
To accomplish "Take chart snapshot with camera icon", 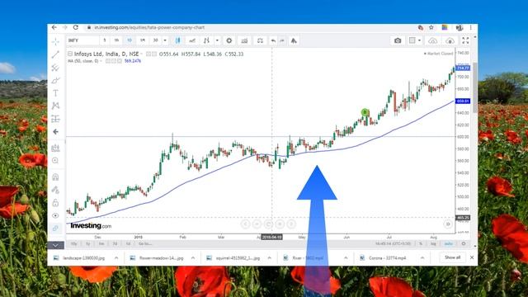I will pyautogui.click(x=398, y=40).
